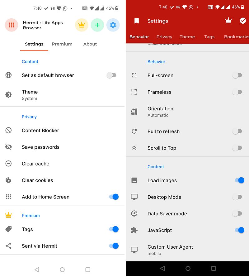The image size is (249, 277).
Task: Disable the JavaScript toggle
Action: 239,230
